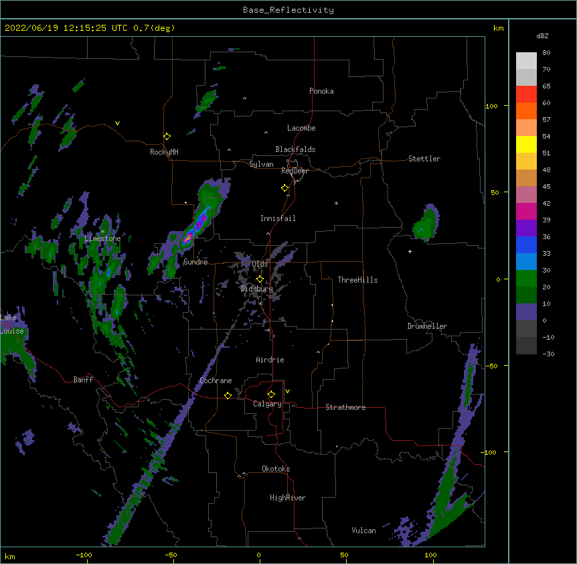577x564 pixels.
Task: Click the Lake Louise label
Action: point(12,324)
